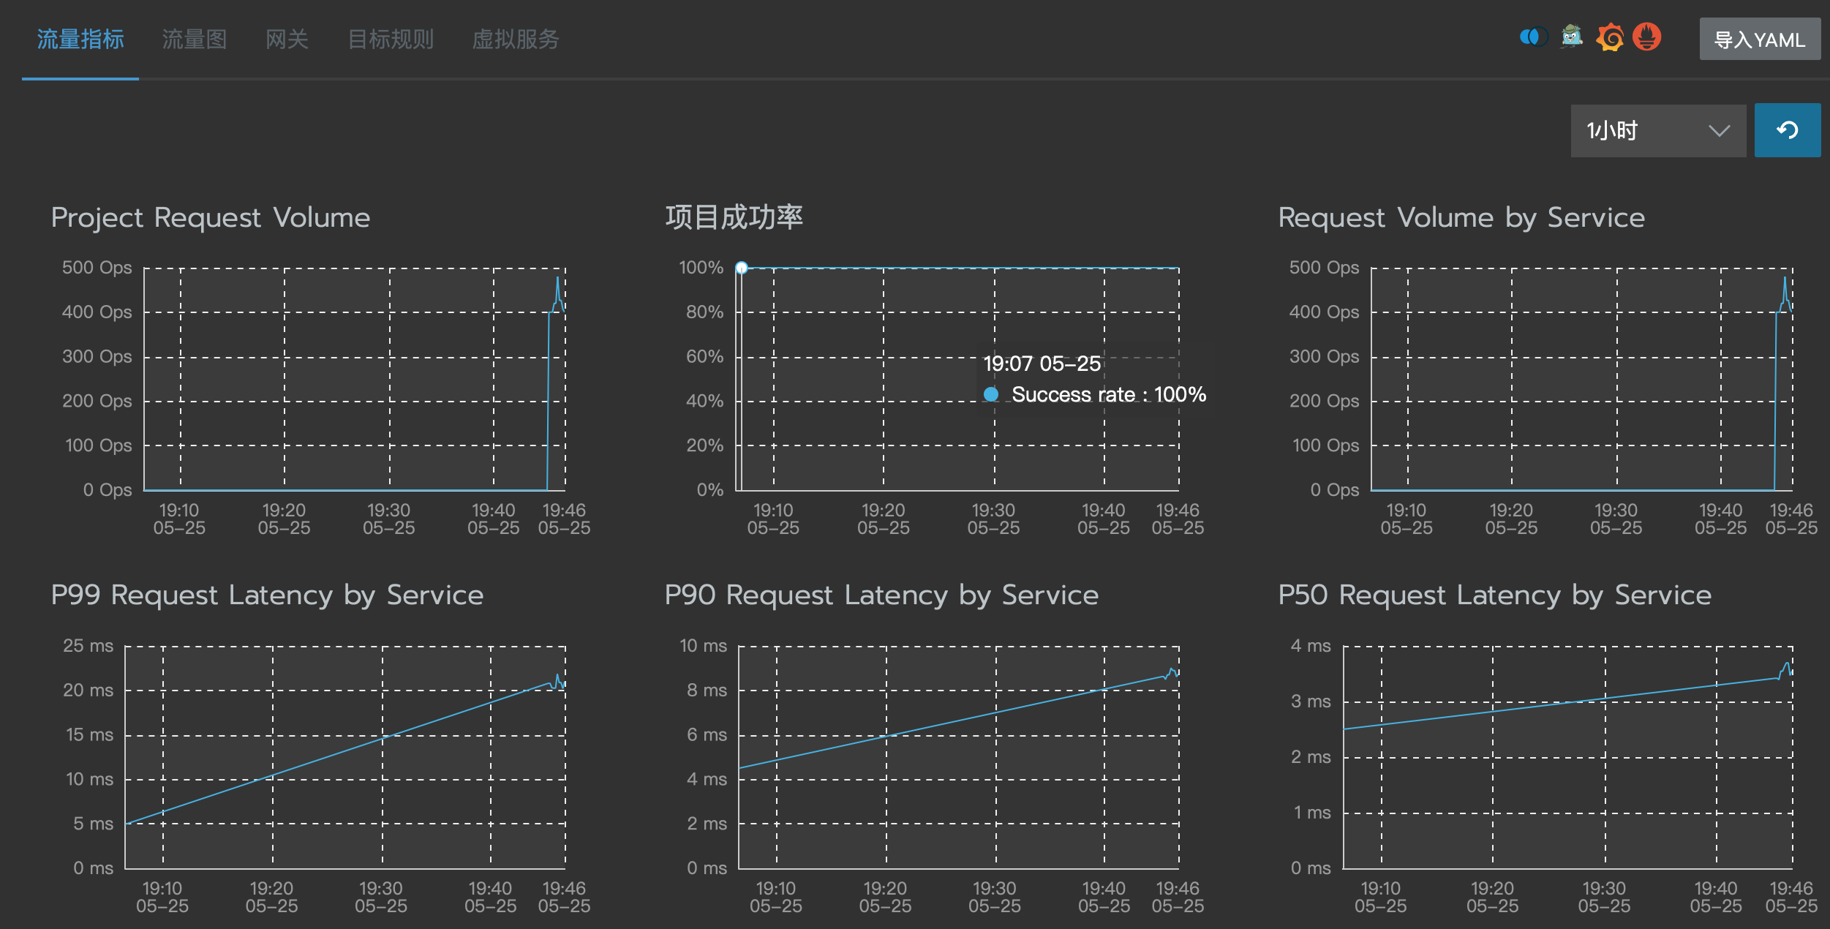This screenshot has height=929, width=1830.
Task: Switch to the 网关 tab
Action: [x=287, y=39]
